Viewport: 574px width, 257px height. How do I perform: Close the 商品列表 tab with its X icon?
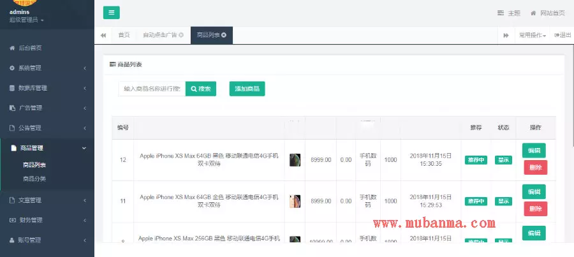pyautogui.click(x=223, y=35)
